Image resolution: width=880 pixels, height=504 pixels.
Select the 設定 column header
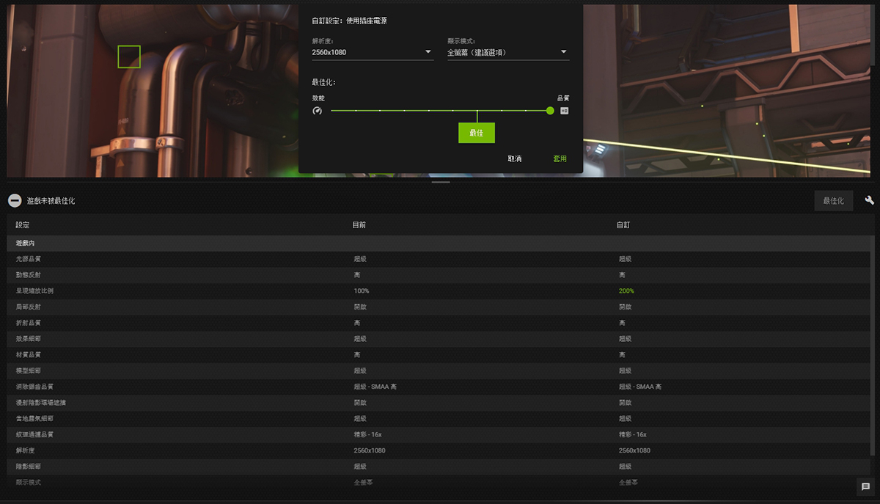point(23,224)
